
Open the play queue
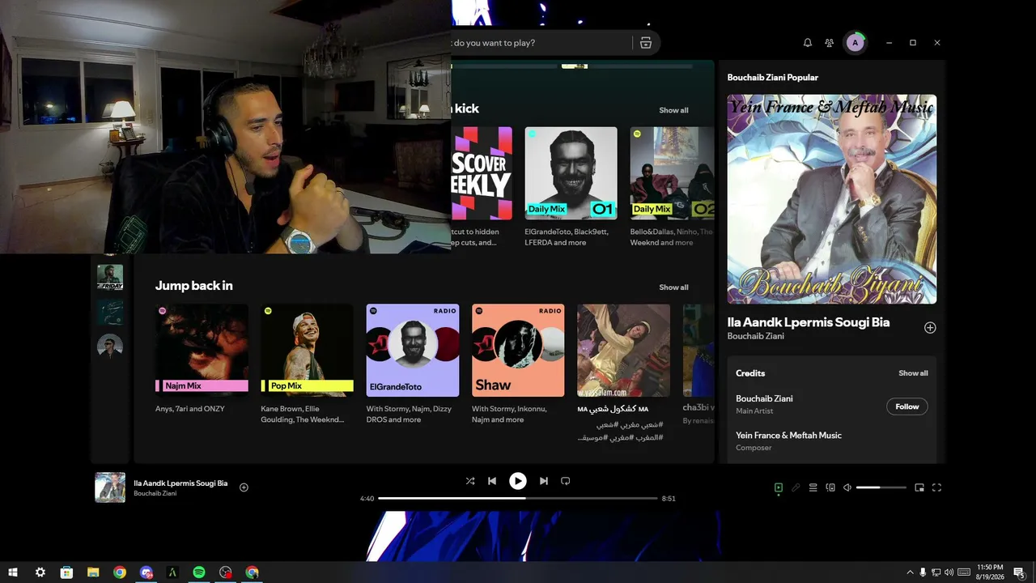coord(813,487)
